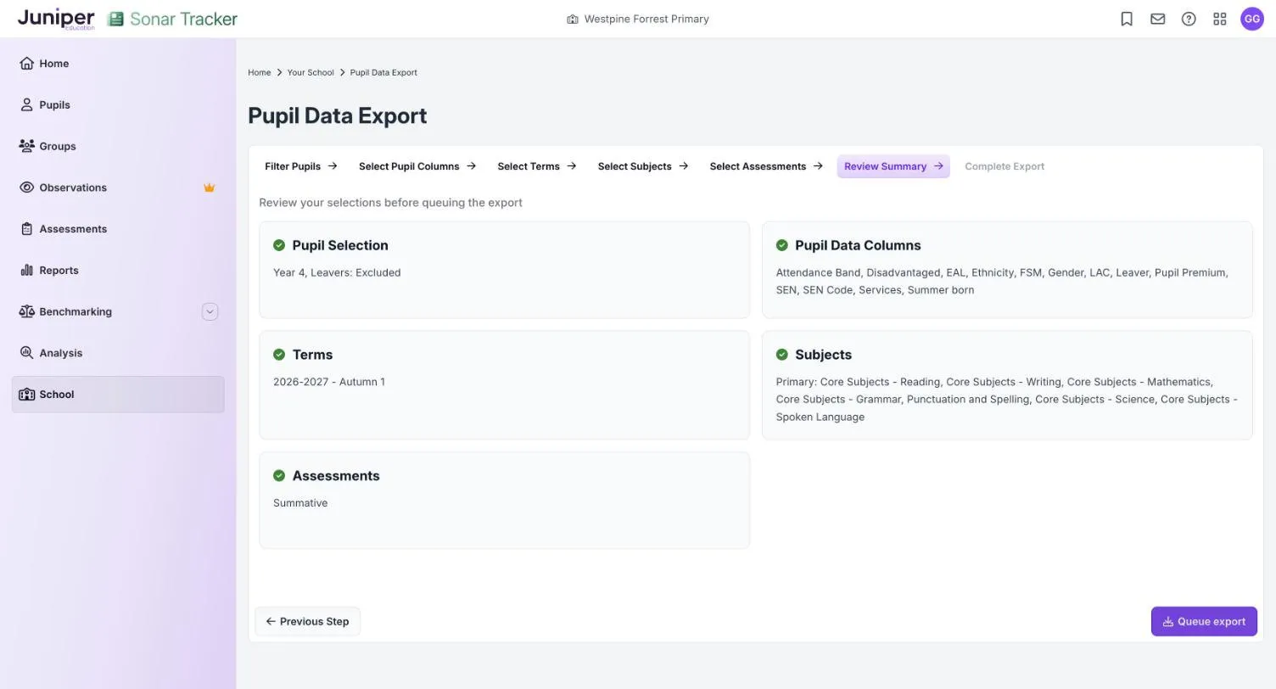Viewport: 1276px width, 689px height.
Task: Click the Sonar Tracker logo icon
Action: point(115,19)
